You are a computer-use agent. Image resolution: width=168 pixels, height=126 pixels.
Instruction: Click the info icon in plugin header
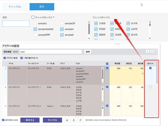147,51
